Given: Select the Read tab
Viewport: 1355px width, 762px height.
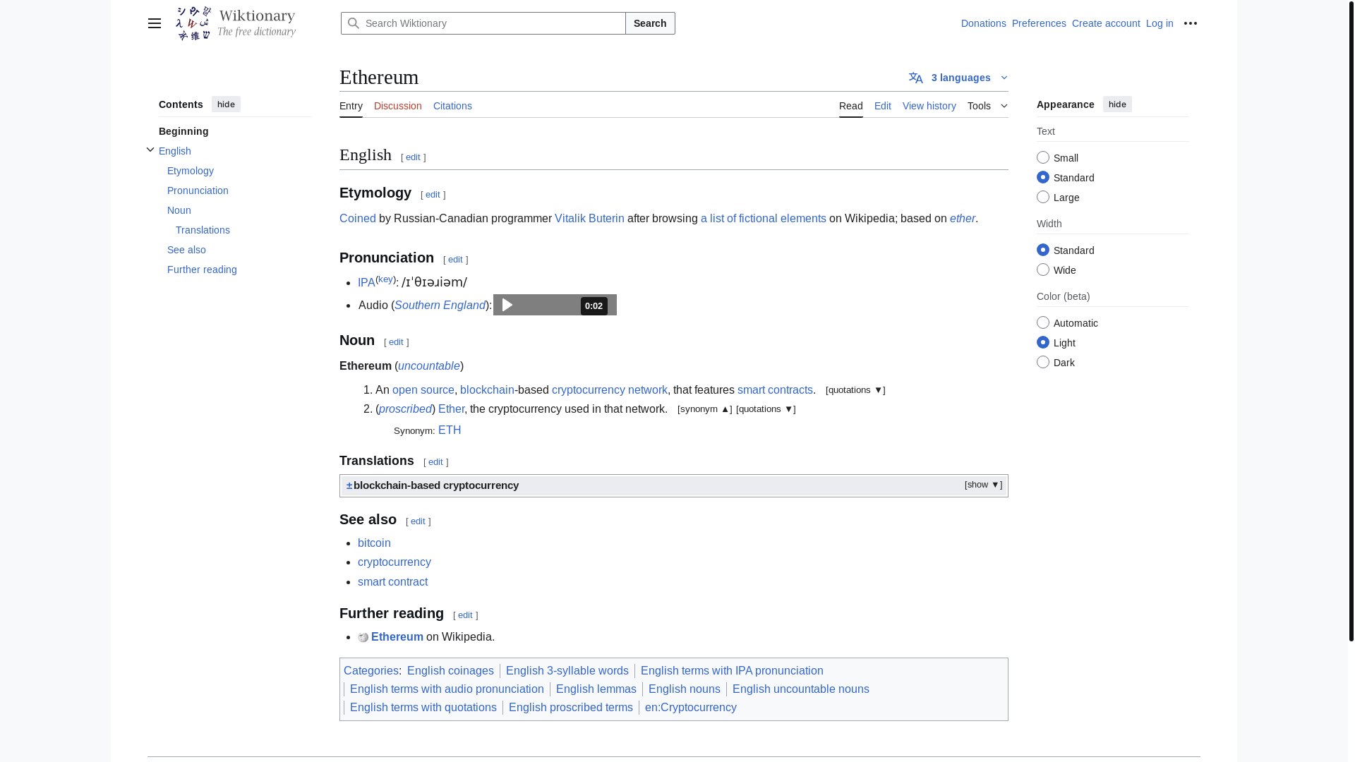Looking at the screenshot, I should click(x=851, y=106).
